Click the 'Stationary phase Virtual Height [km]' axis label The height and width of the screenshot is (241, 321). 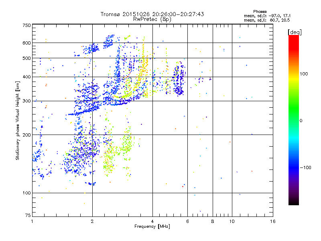pyautogui.click(x=18, y=120)
